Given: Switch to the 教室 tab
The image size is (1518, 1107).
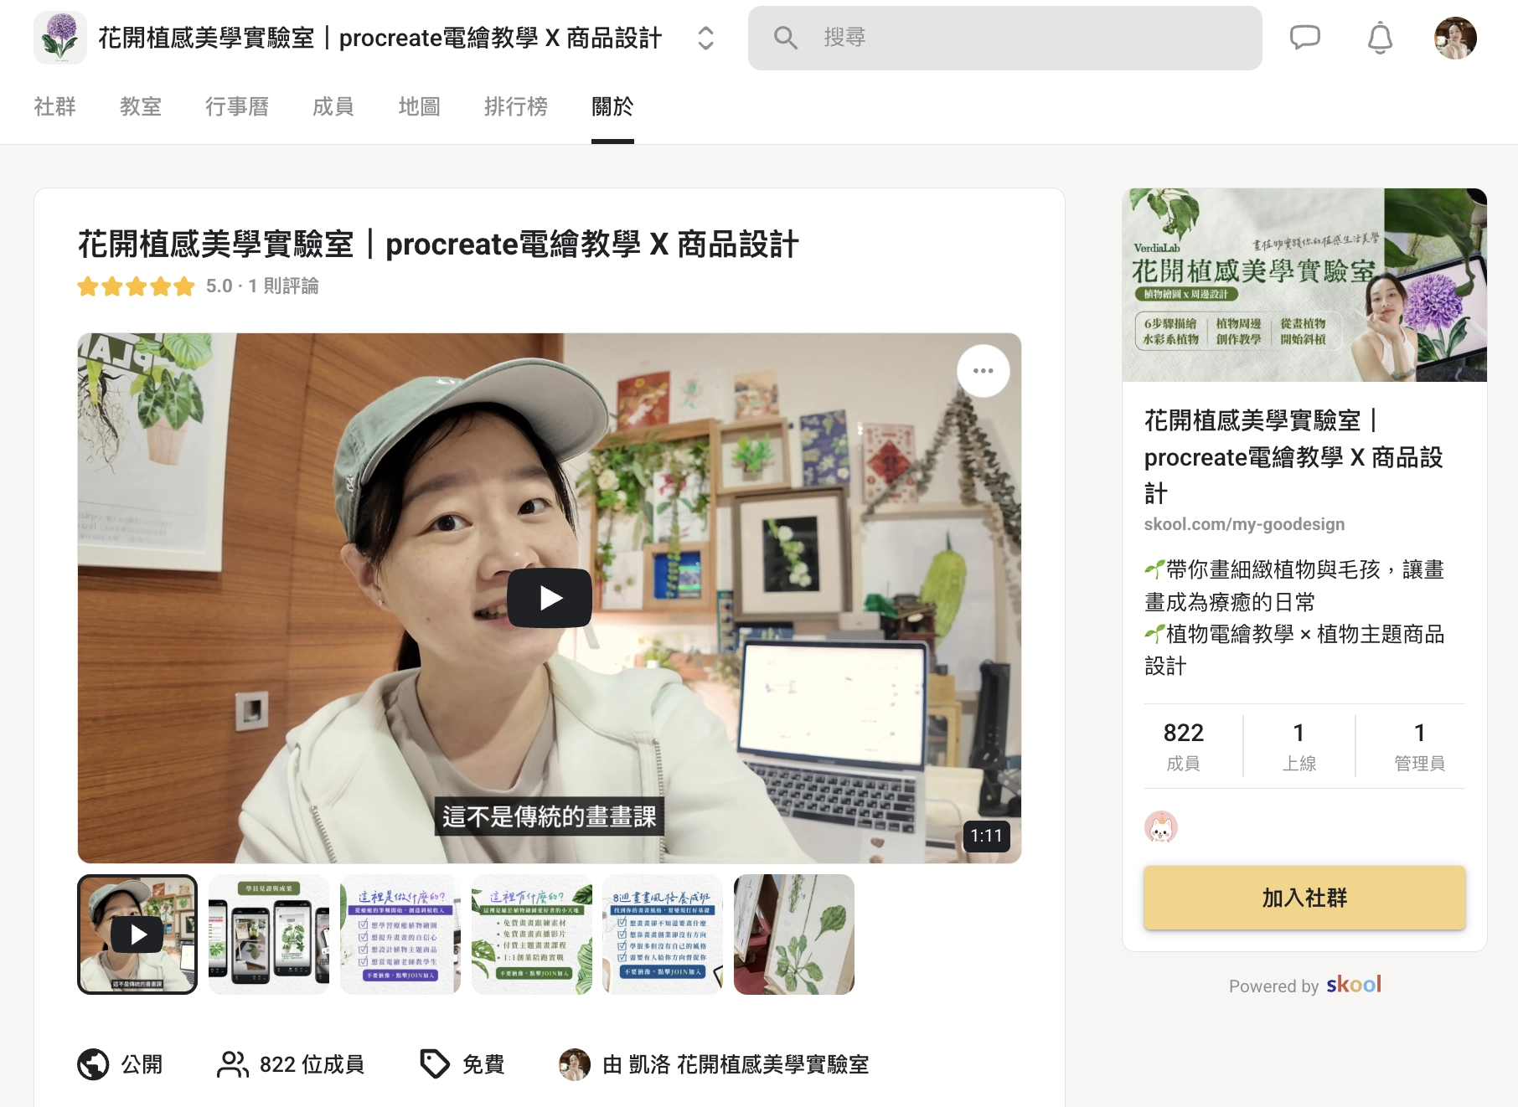Looking at the screenshot, I should [141, 106].
